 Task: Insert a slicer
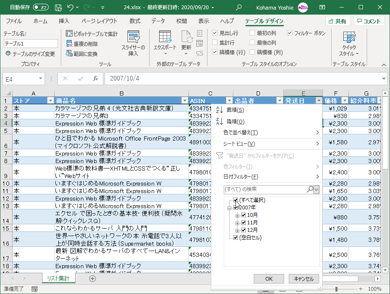click(x=133, y=43)
